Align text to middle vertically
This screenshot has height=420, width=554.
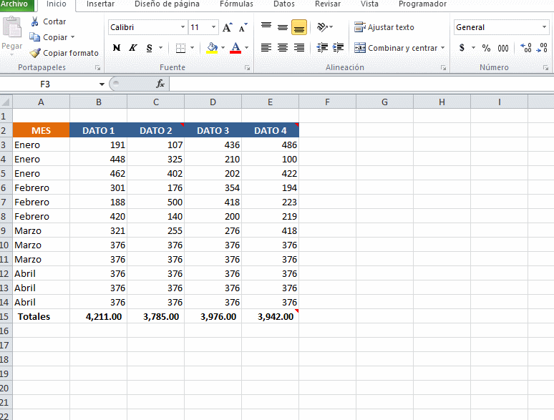click(x=283, y=27)
